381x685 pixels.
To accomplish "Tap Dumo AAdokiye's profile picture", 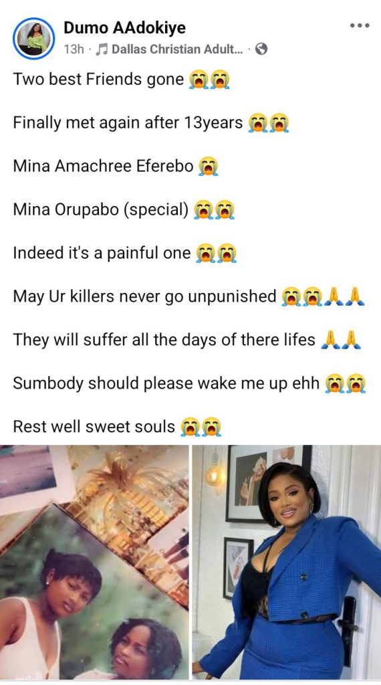I will (x=33, y=38).
